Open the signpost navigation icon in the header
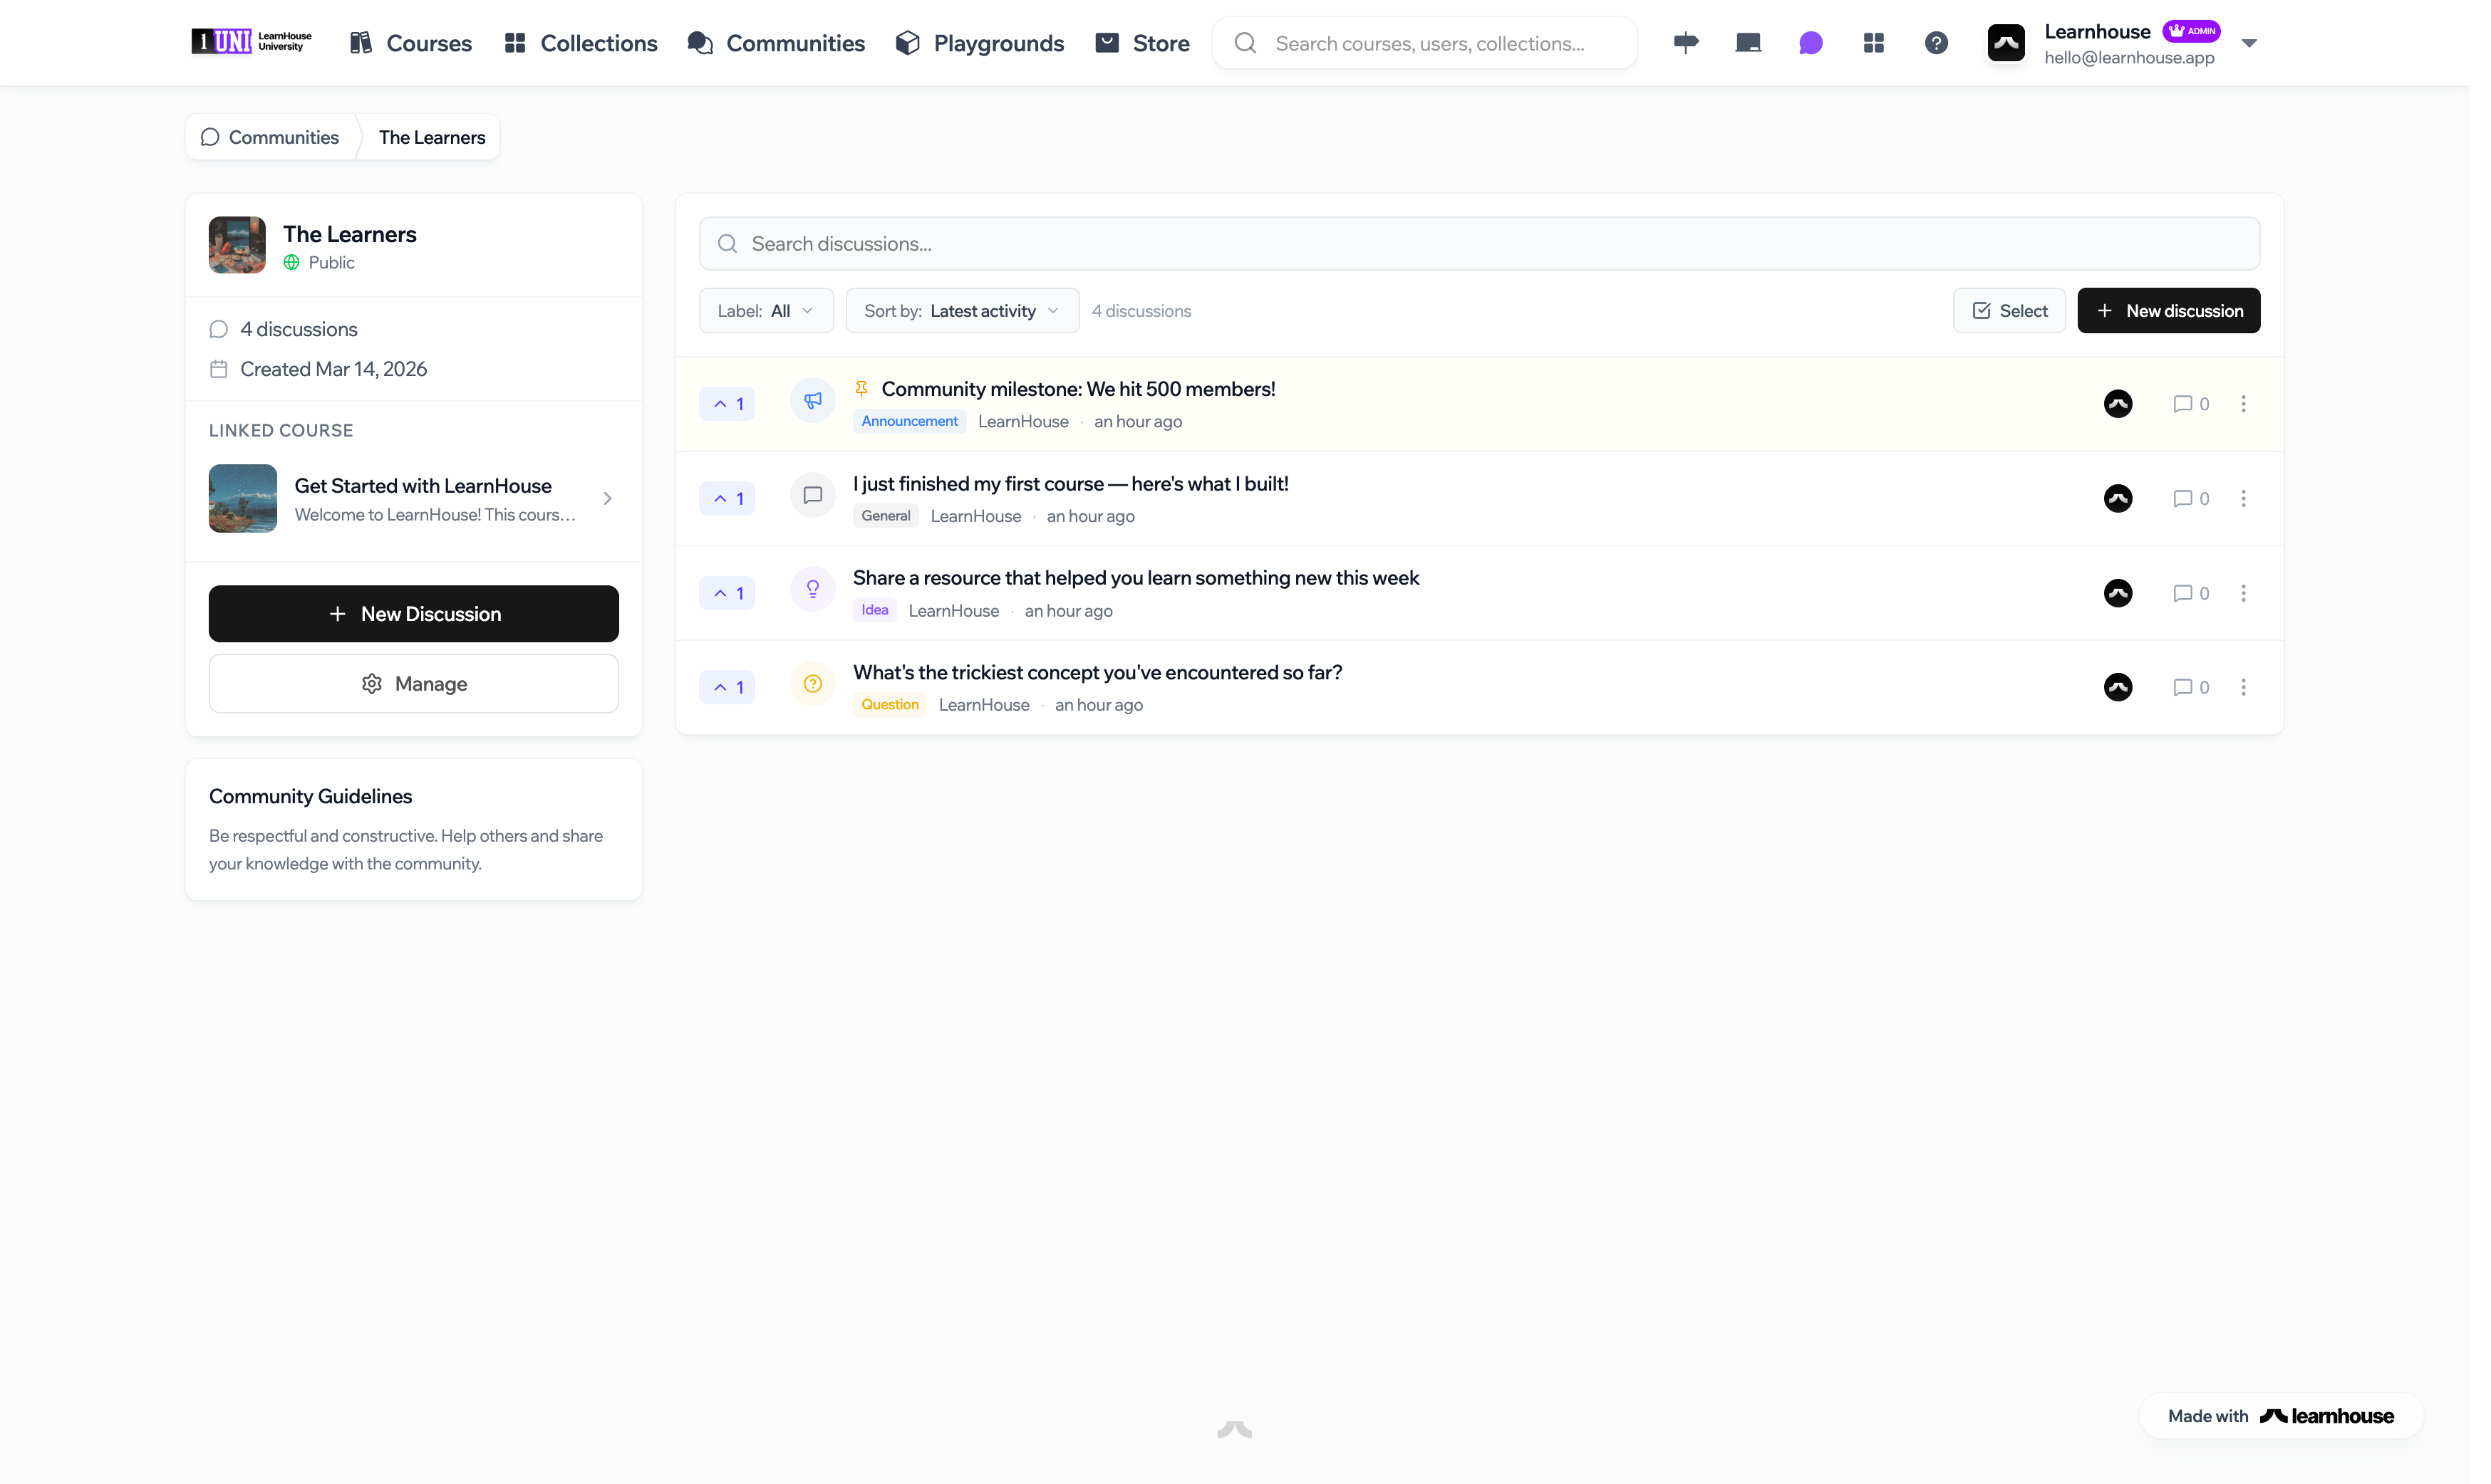The width and height of the screenshot is (2491, 1484). point(1684,42)
